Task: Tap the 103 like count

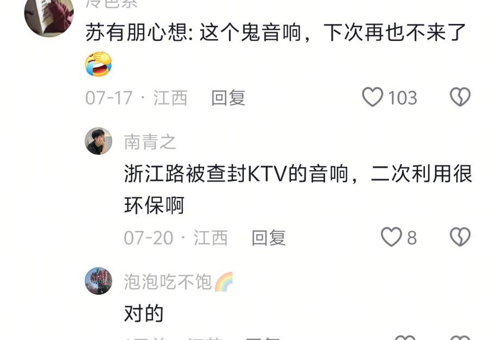Action: coord(403,98)
